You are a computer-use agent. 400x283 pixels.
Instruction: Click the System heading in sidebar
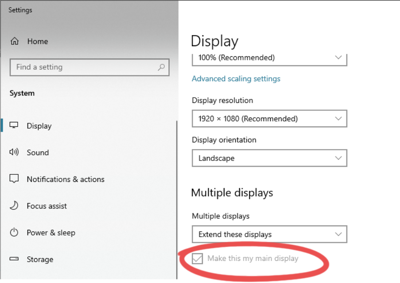tap(22, 93)
